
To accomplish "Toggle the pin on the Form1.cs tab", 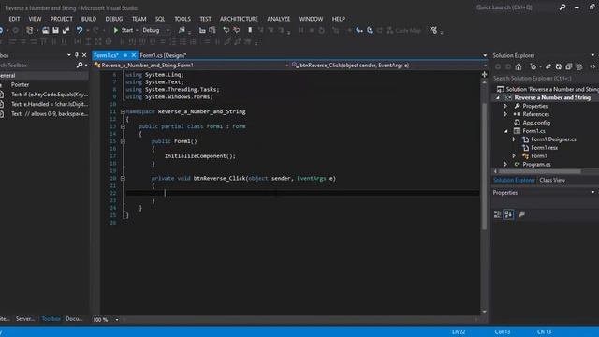I will coord(125,55).
